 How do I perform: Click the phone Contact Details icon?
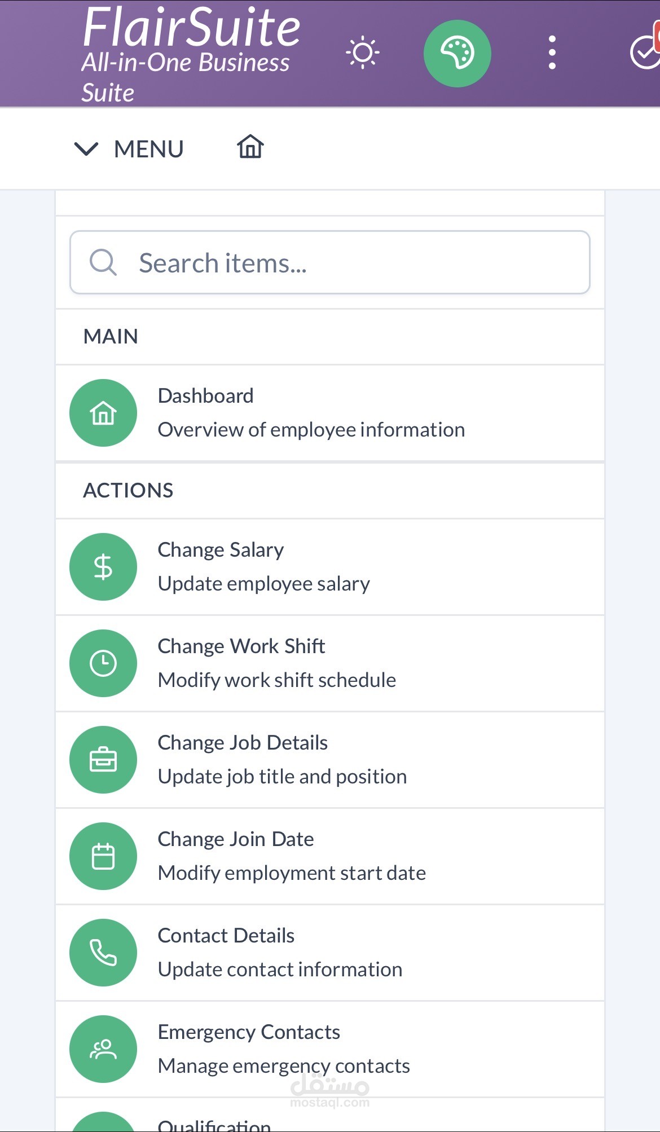pos(103,953)
